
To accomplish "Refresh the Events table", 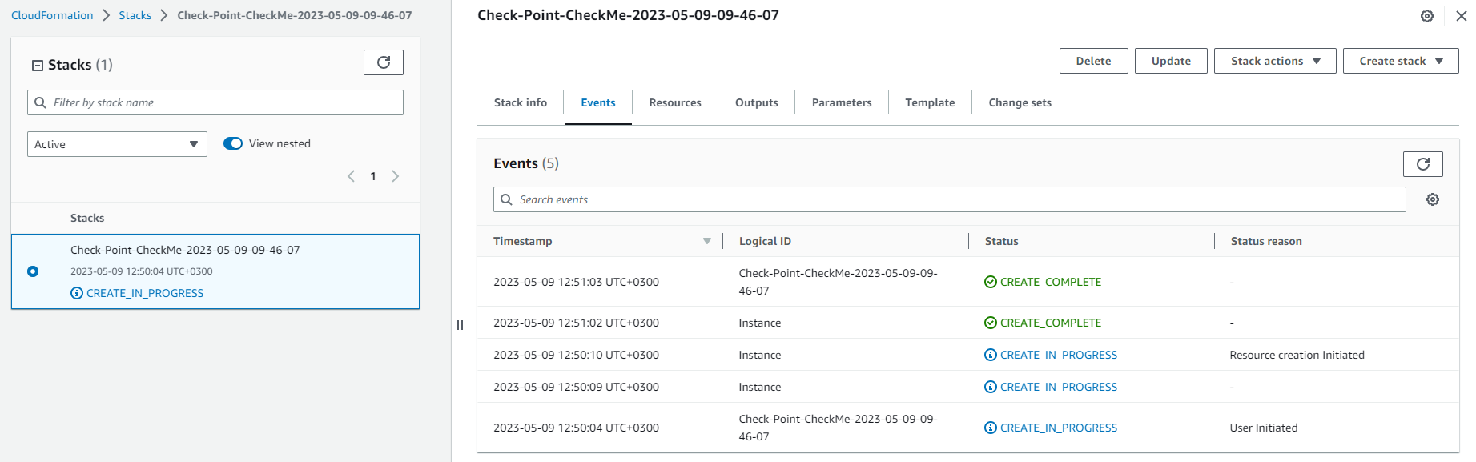I will point(1423,164).
